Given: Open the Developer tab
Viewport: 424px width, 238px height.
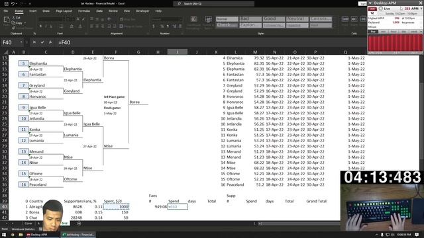Looking at the screenshot, I should [142, 11].
